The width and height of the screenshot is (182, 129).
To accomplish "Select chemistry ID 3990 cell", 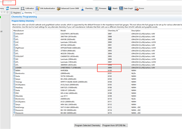I will point(110,42).
